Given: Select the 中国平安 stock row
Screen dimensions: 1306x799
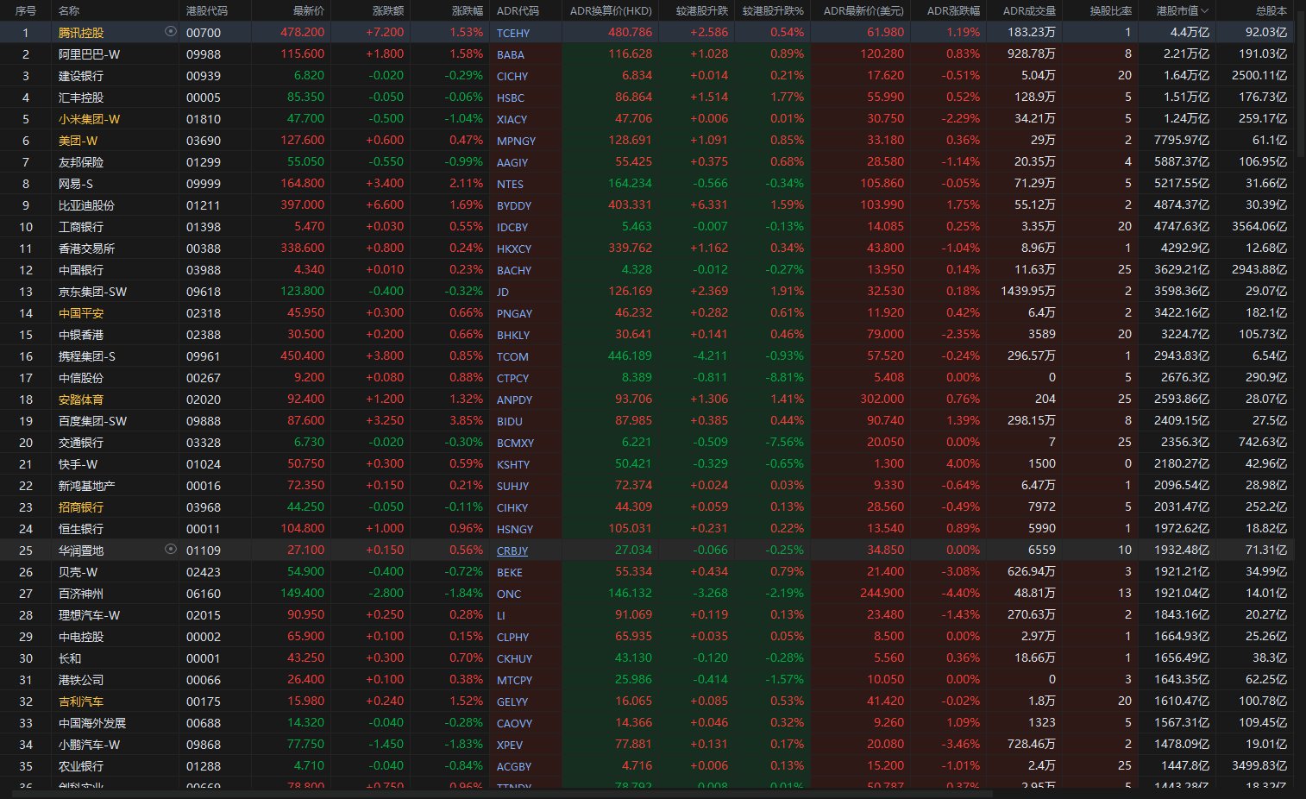Looking at the screenshot, I should click(x=647, y=312).
